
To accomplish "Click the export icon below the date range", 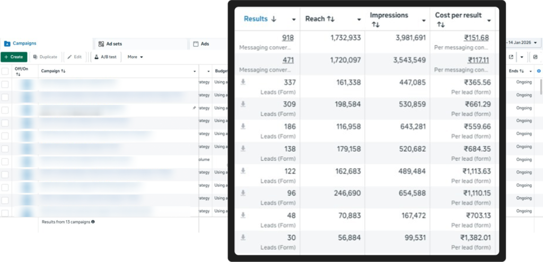I will (511, 57).
